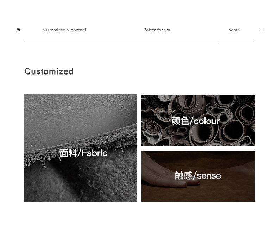Open the content breadcrumb item
Screen dimensions: 278x225
coord(78,30)
